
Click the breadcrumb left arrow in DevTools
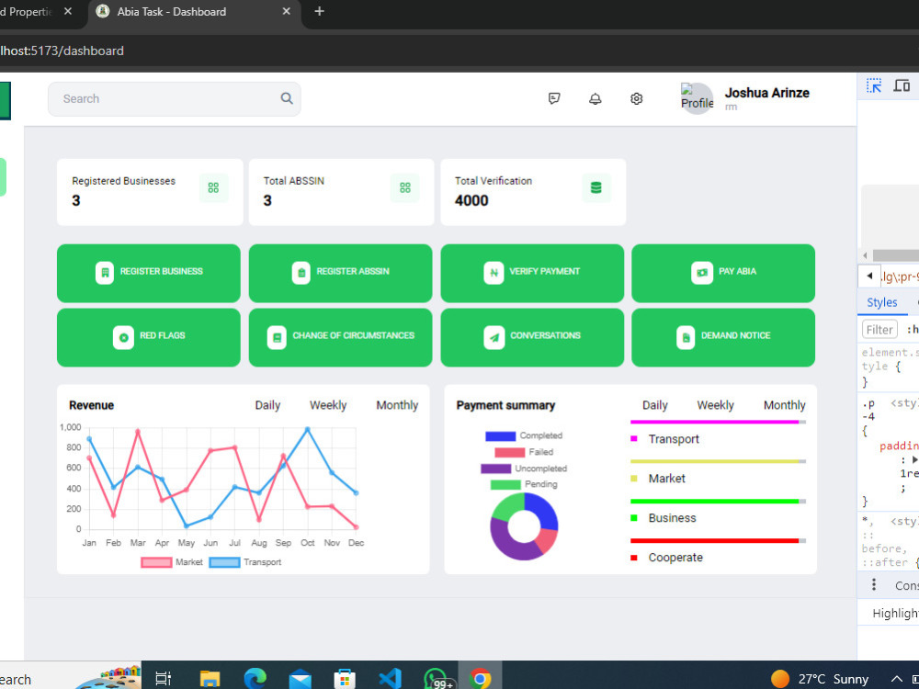pyautogui.click(x=869, y=276)
